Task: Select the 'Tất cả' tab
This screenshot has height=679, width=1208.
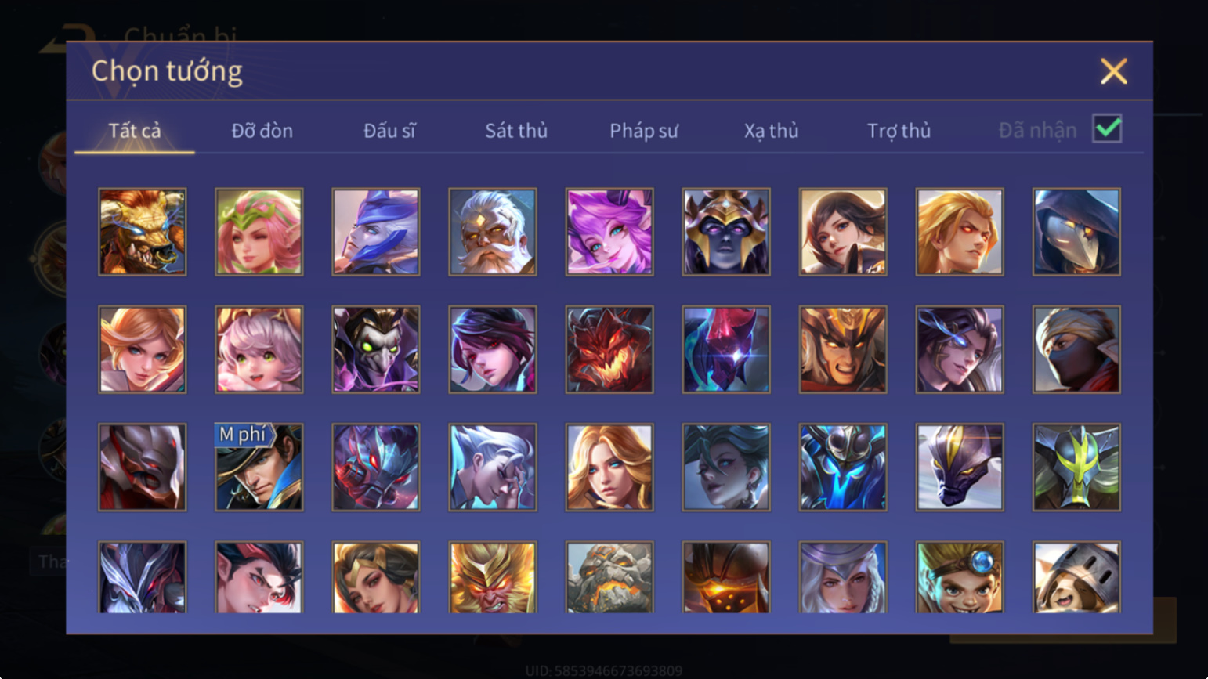Action: [135, 131]
